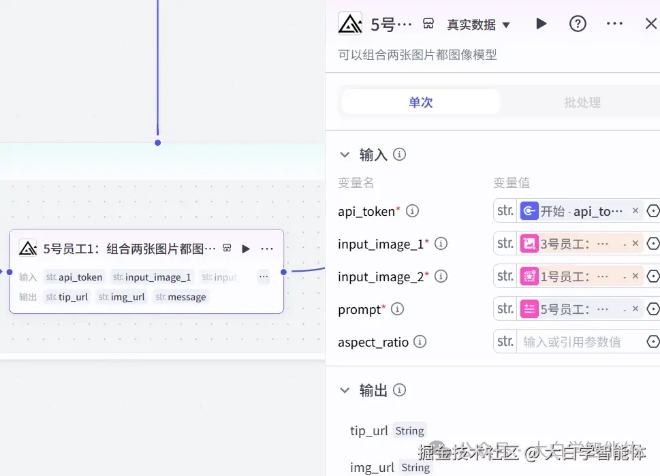Screen dimensions: 660x476
Task: Select the 单次 tab
Action: (x=420, y=102)
